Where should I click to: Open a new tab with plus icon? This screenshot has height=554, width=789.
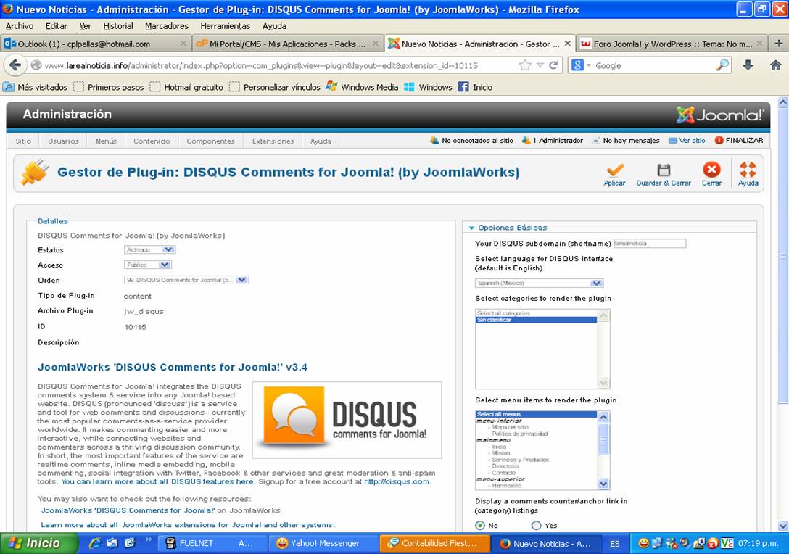point(778,44)
